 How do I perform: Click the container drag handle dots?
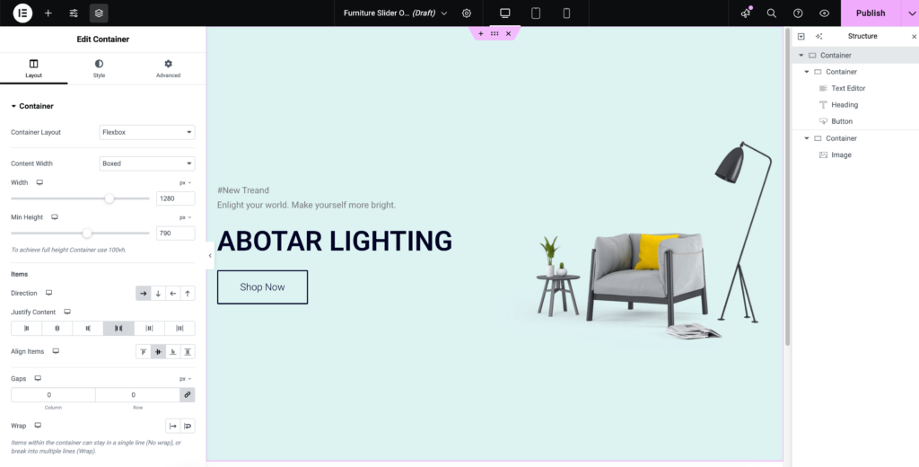click(495, 33)
